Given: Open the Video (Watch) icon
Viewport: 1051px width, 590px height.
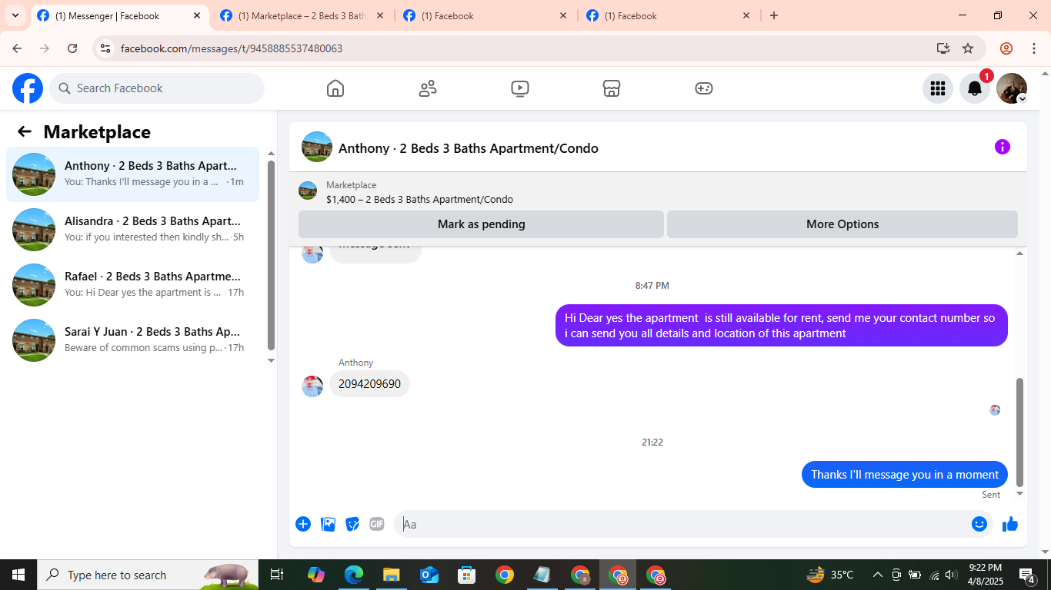Looking at the screenshot, I should [x=520, y=88].
